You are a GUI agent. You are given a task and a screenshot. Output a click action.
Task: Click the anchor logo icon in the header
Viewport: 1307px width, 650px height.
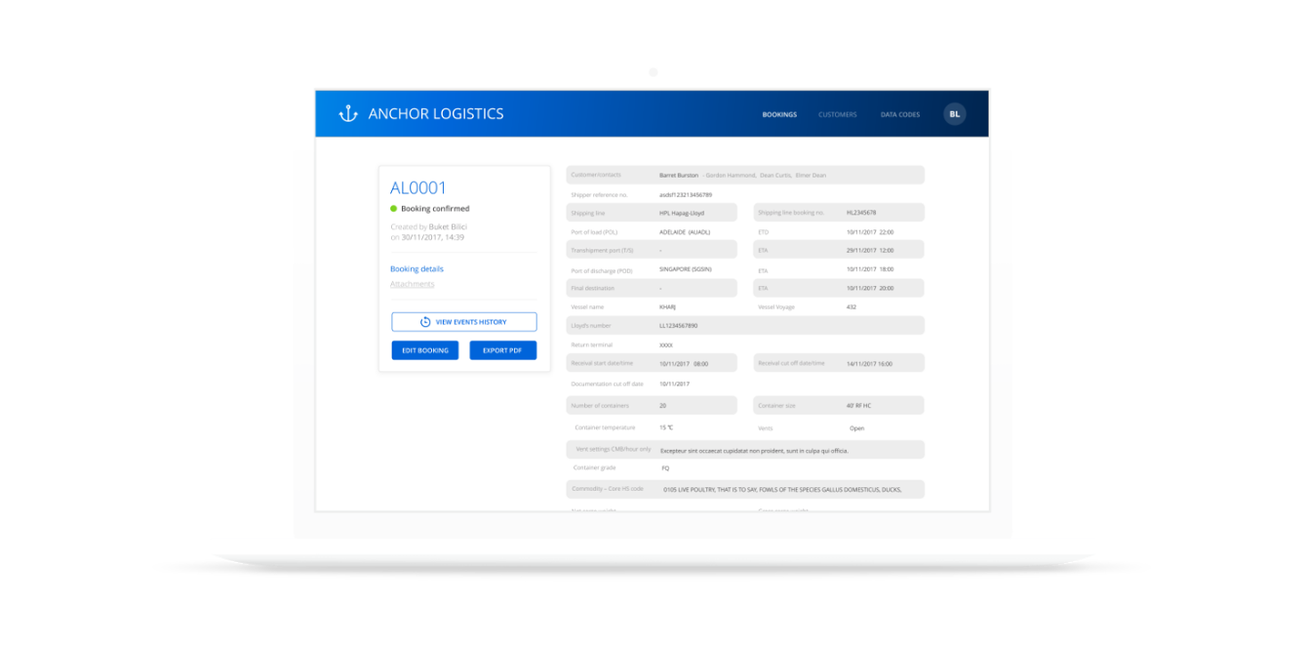[347, 112]
